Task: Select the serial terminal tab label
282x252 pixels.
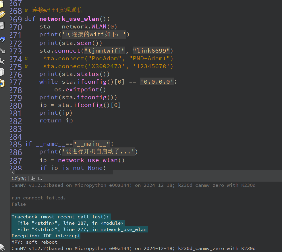Action: (x=18, y=178)
